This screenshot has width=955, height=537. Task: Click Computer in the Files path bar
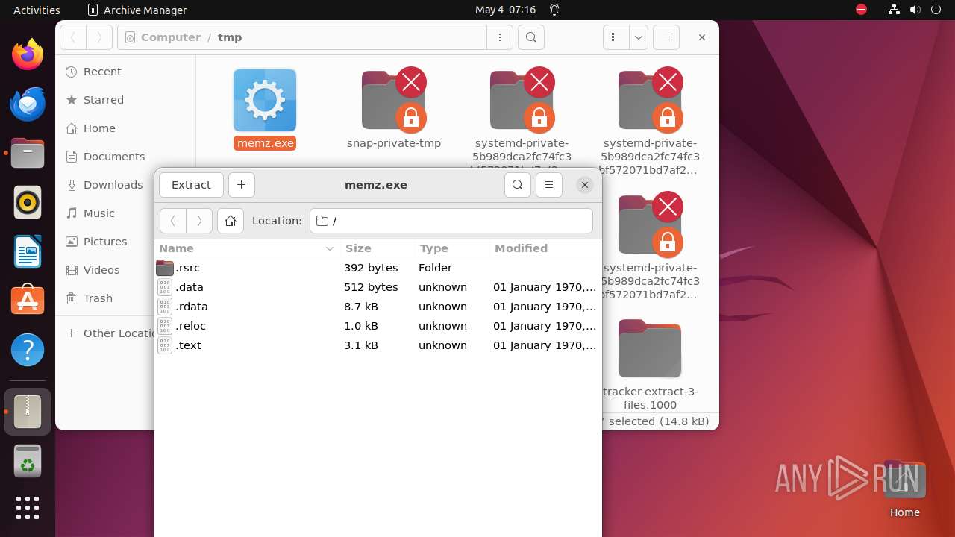pos(171,37)
